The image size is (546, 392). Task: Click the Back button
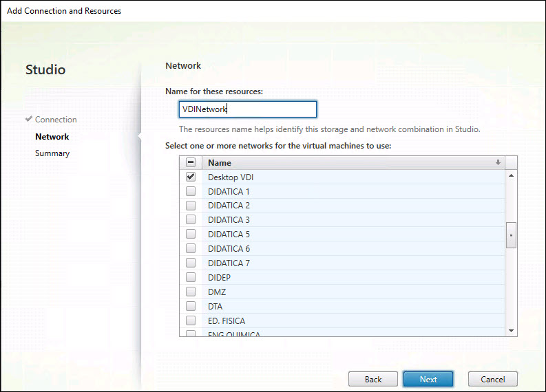373,379
